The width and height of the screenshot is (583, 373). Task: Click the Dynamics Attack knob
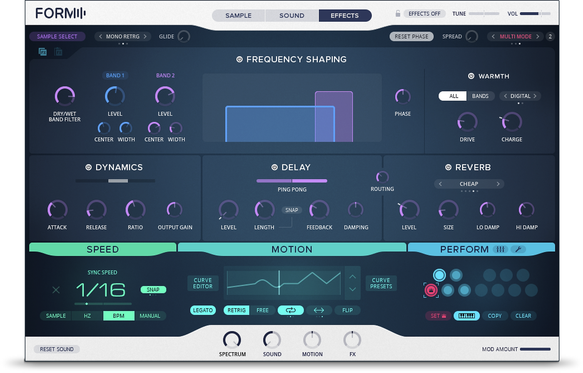(57, 210)
